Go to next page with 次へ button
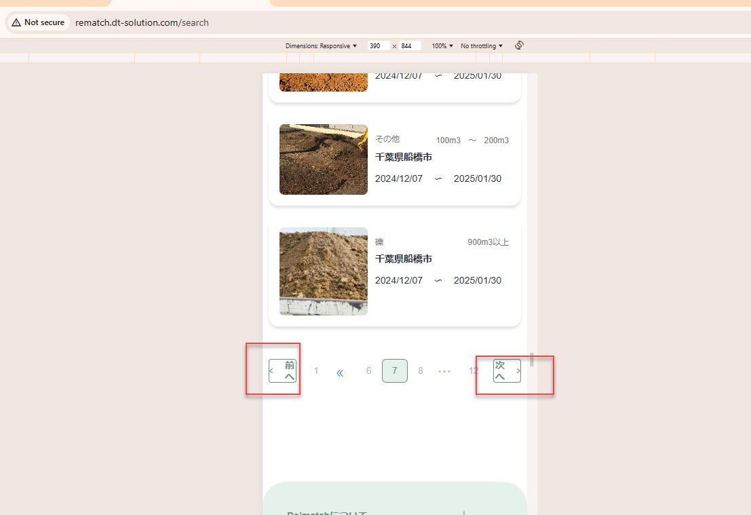The width and height of the screenshot is (751, 515). [507, 370]
